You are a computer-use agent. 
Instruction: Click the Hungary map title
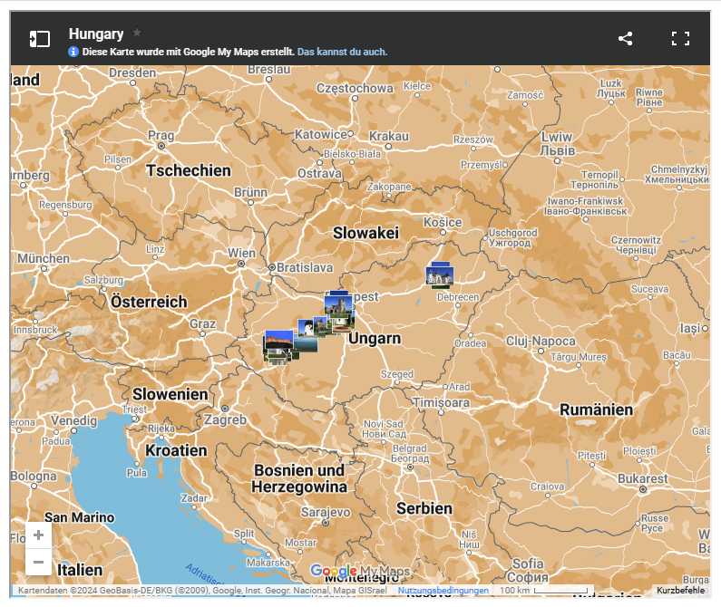point(96,34)
